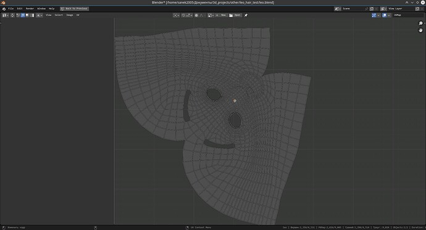
Task: Click the UV Context Menu status hint
Action: point(201,228)
